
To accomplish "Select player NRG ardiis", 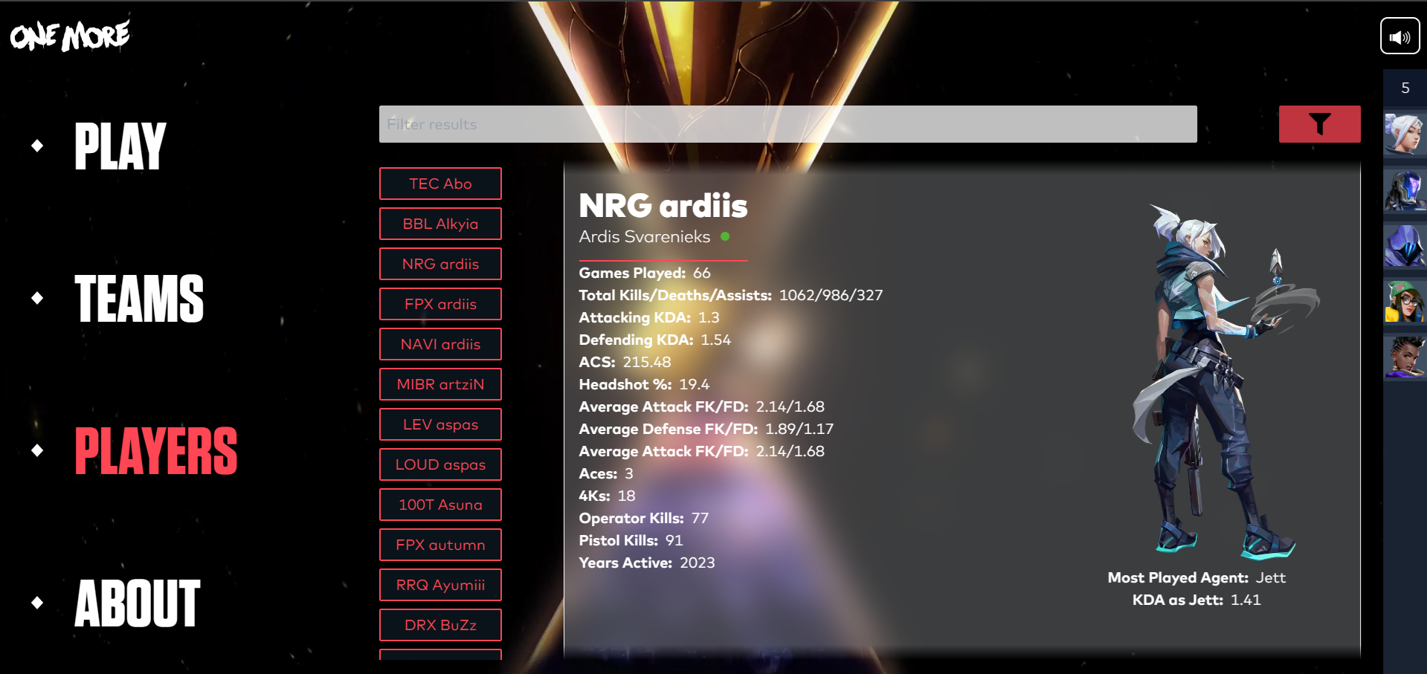I will click(440, 264).
